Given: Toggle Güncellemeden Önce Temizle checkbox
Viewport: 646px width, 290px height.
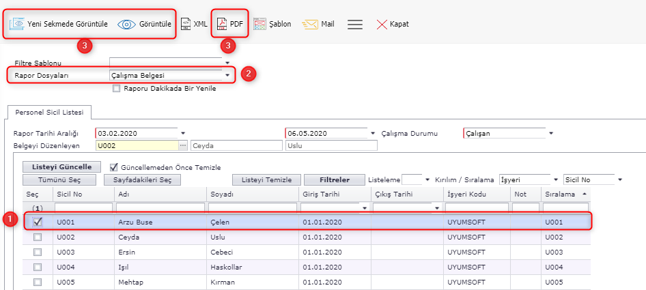Looking at the screenshot, I should tap(114, 167).
